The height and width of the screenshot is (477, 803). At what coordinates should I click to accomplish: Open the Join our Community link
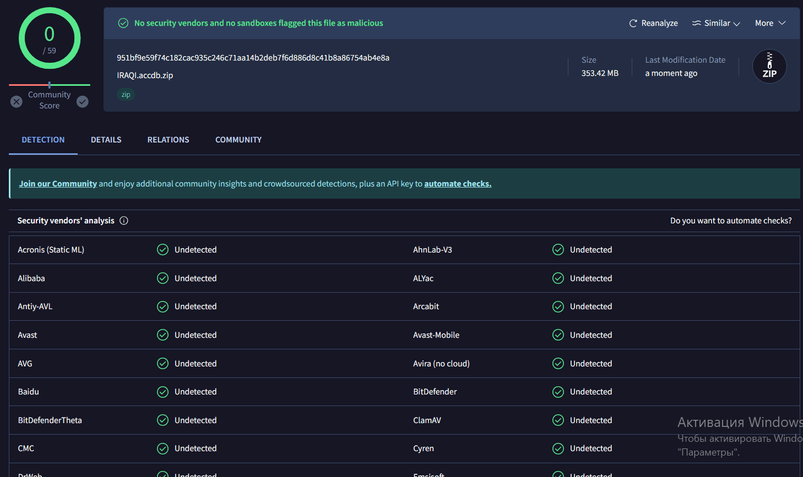[x=57, y=183]
